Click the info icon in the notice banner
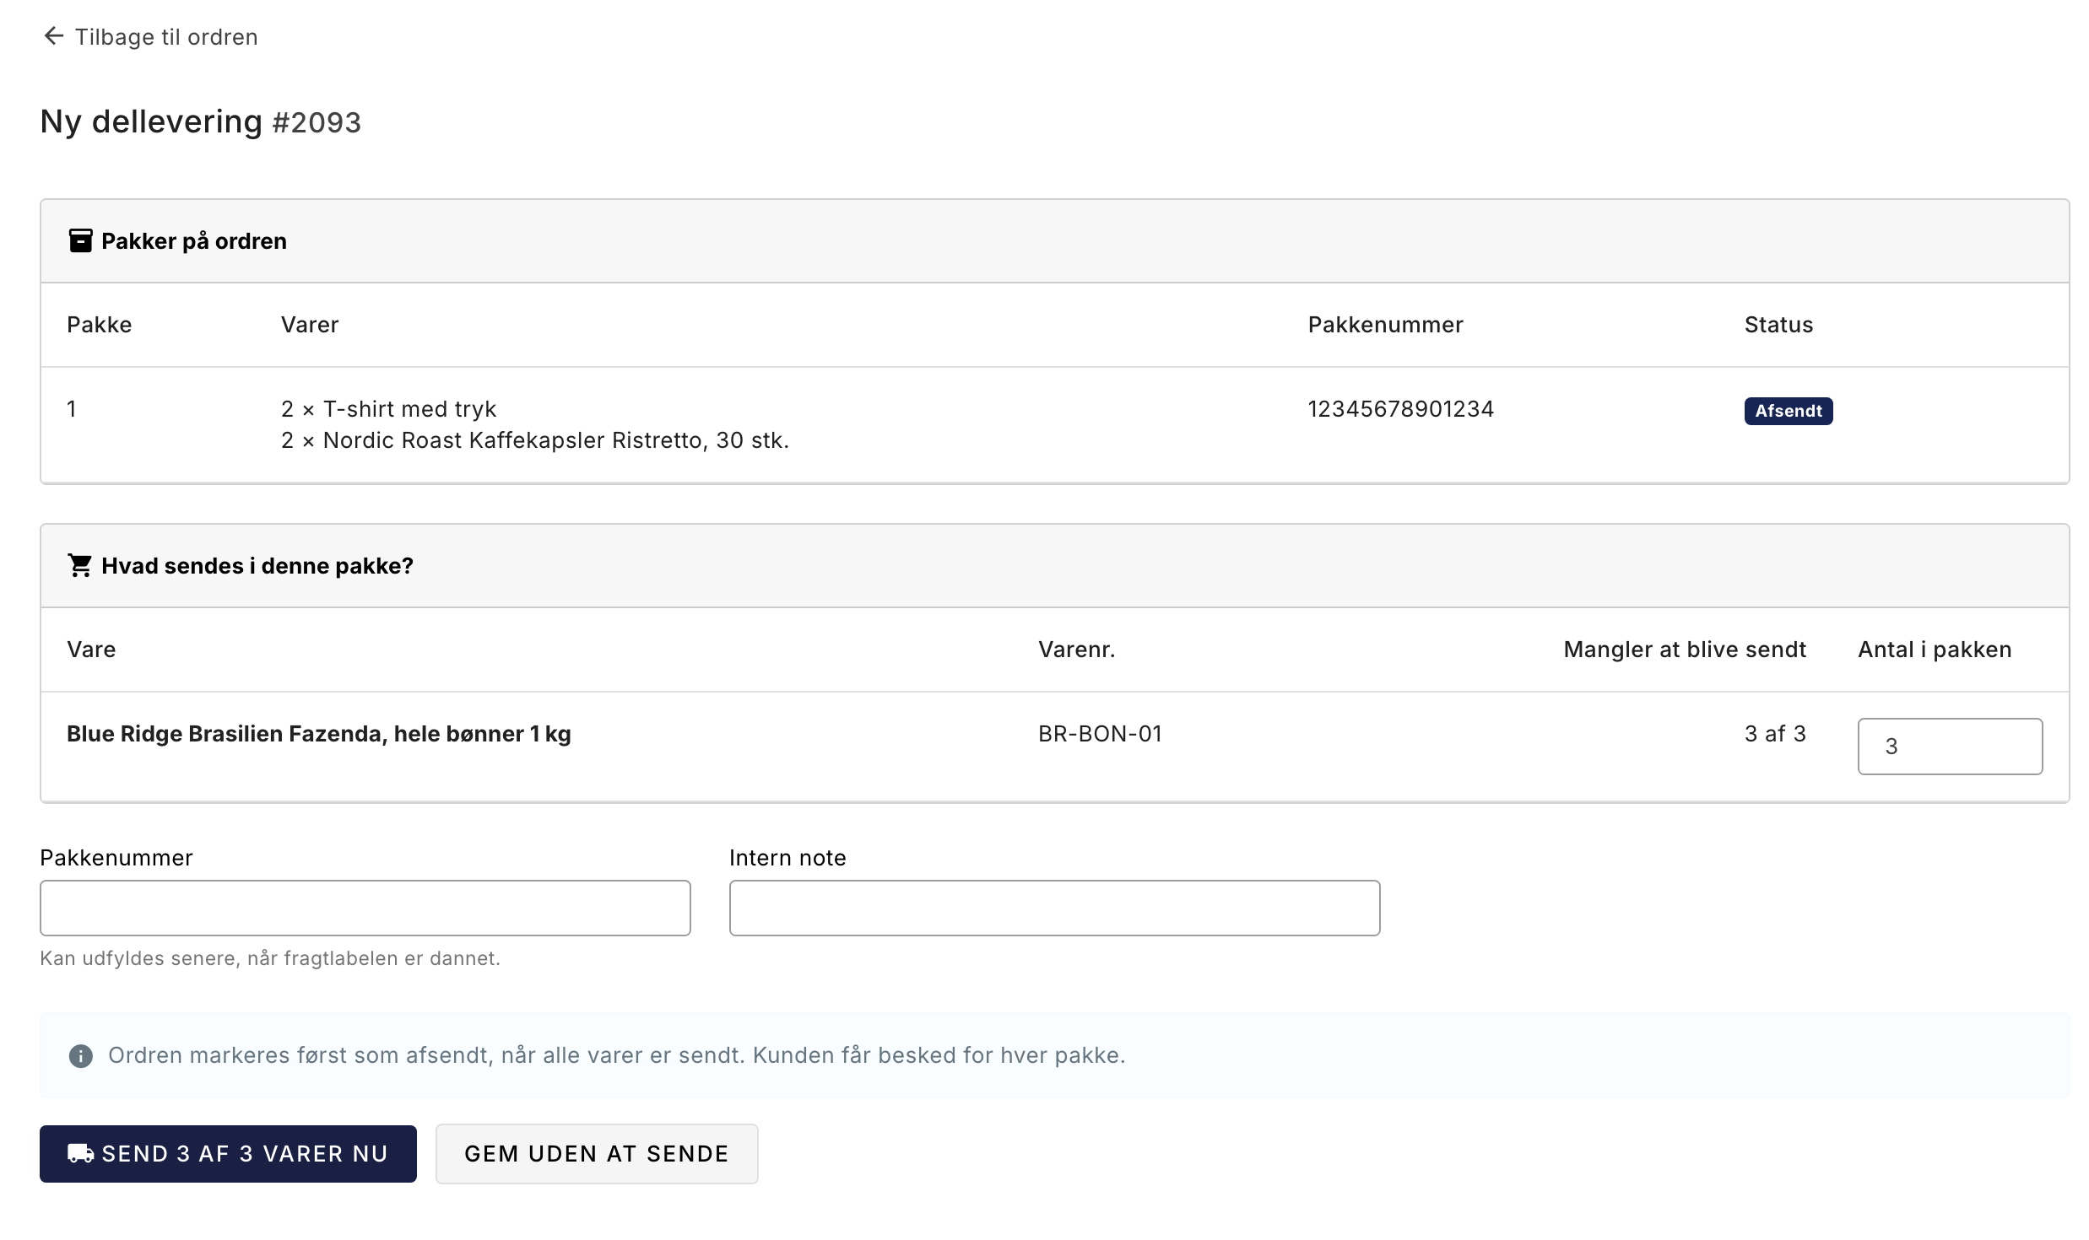The image size is (2089, 1240). coord(81,1056)
